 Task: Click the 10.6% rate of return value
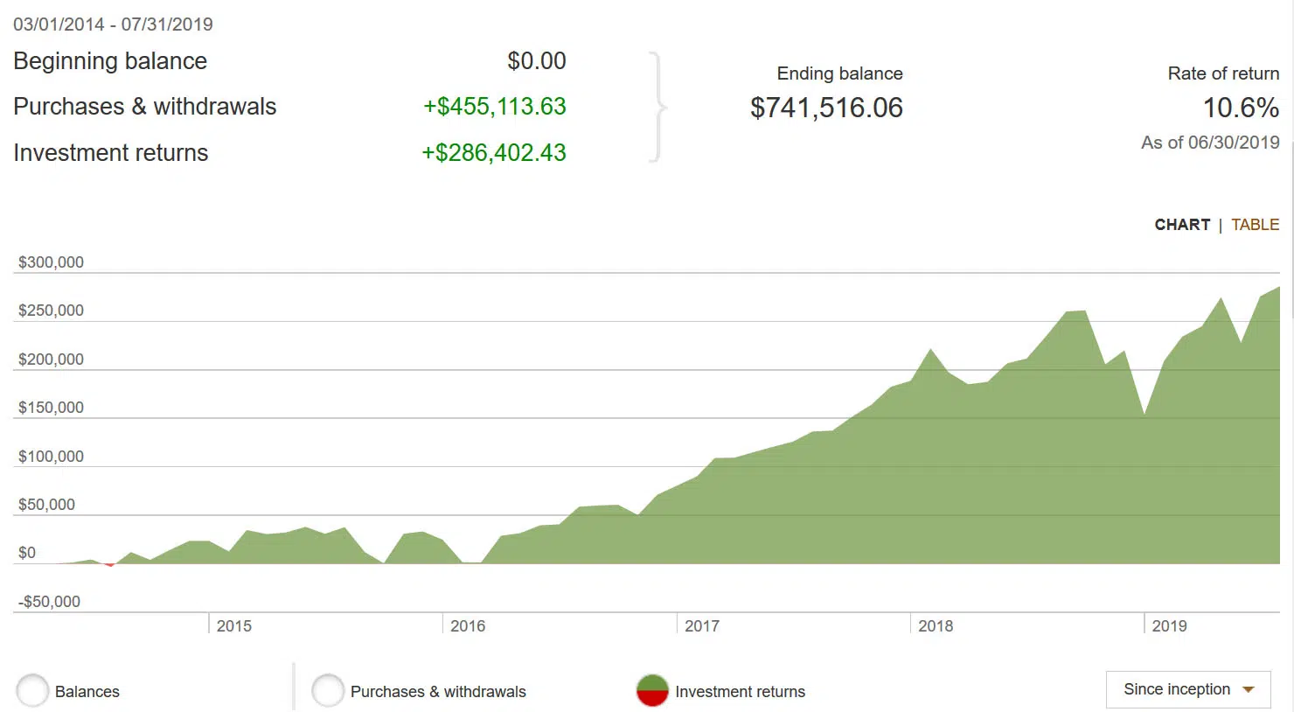[1241, 108]
